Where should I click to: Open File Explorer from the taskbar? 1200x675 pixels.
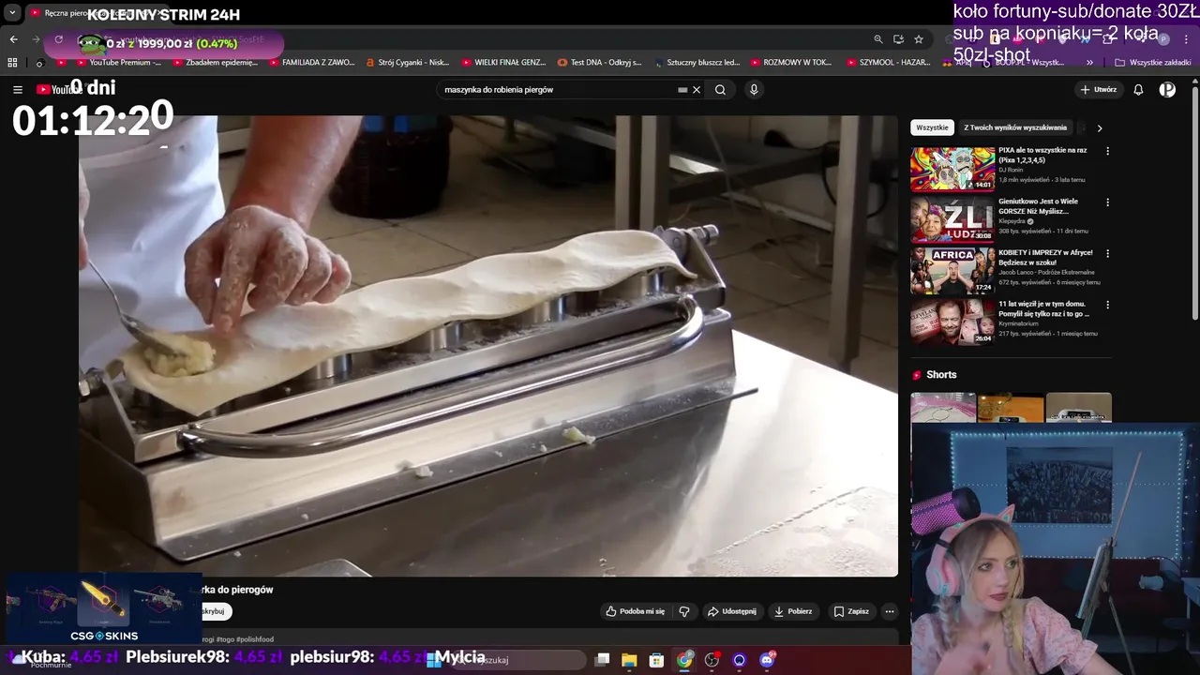click(x=629, y=660)
